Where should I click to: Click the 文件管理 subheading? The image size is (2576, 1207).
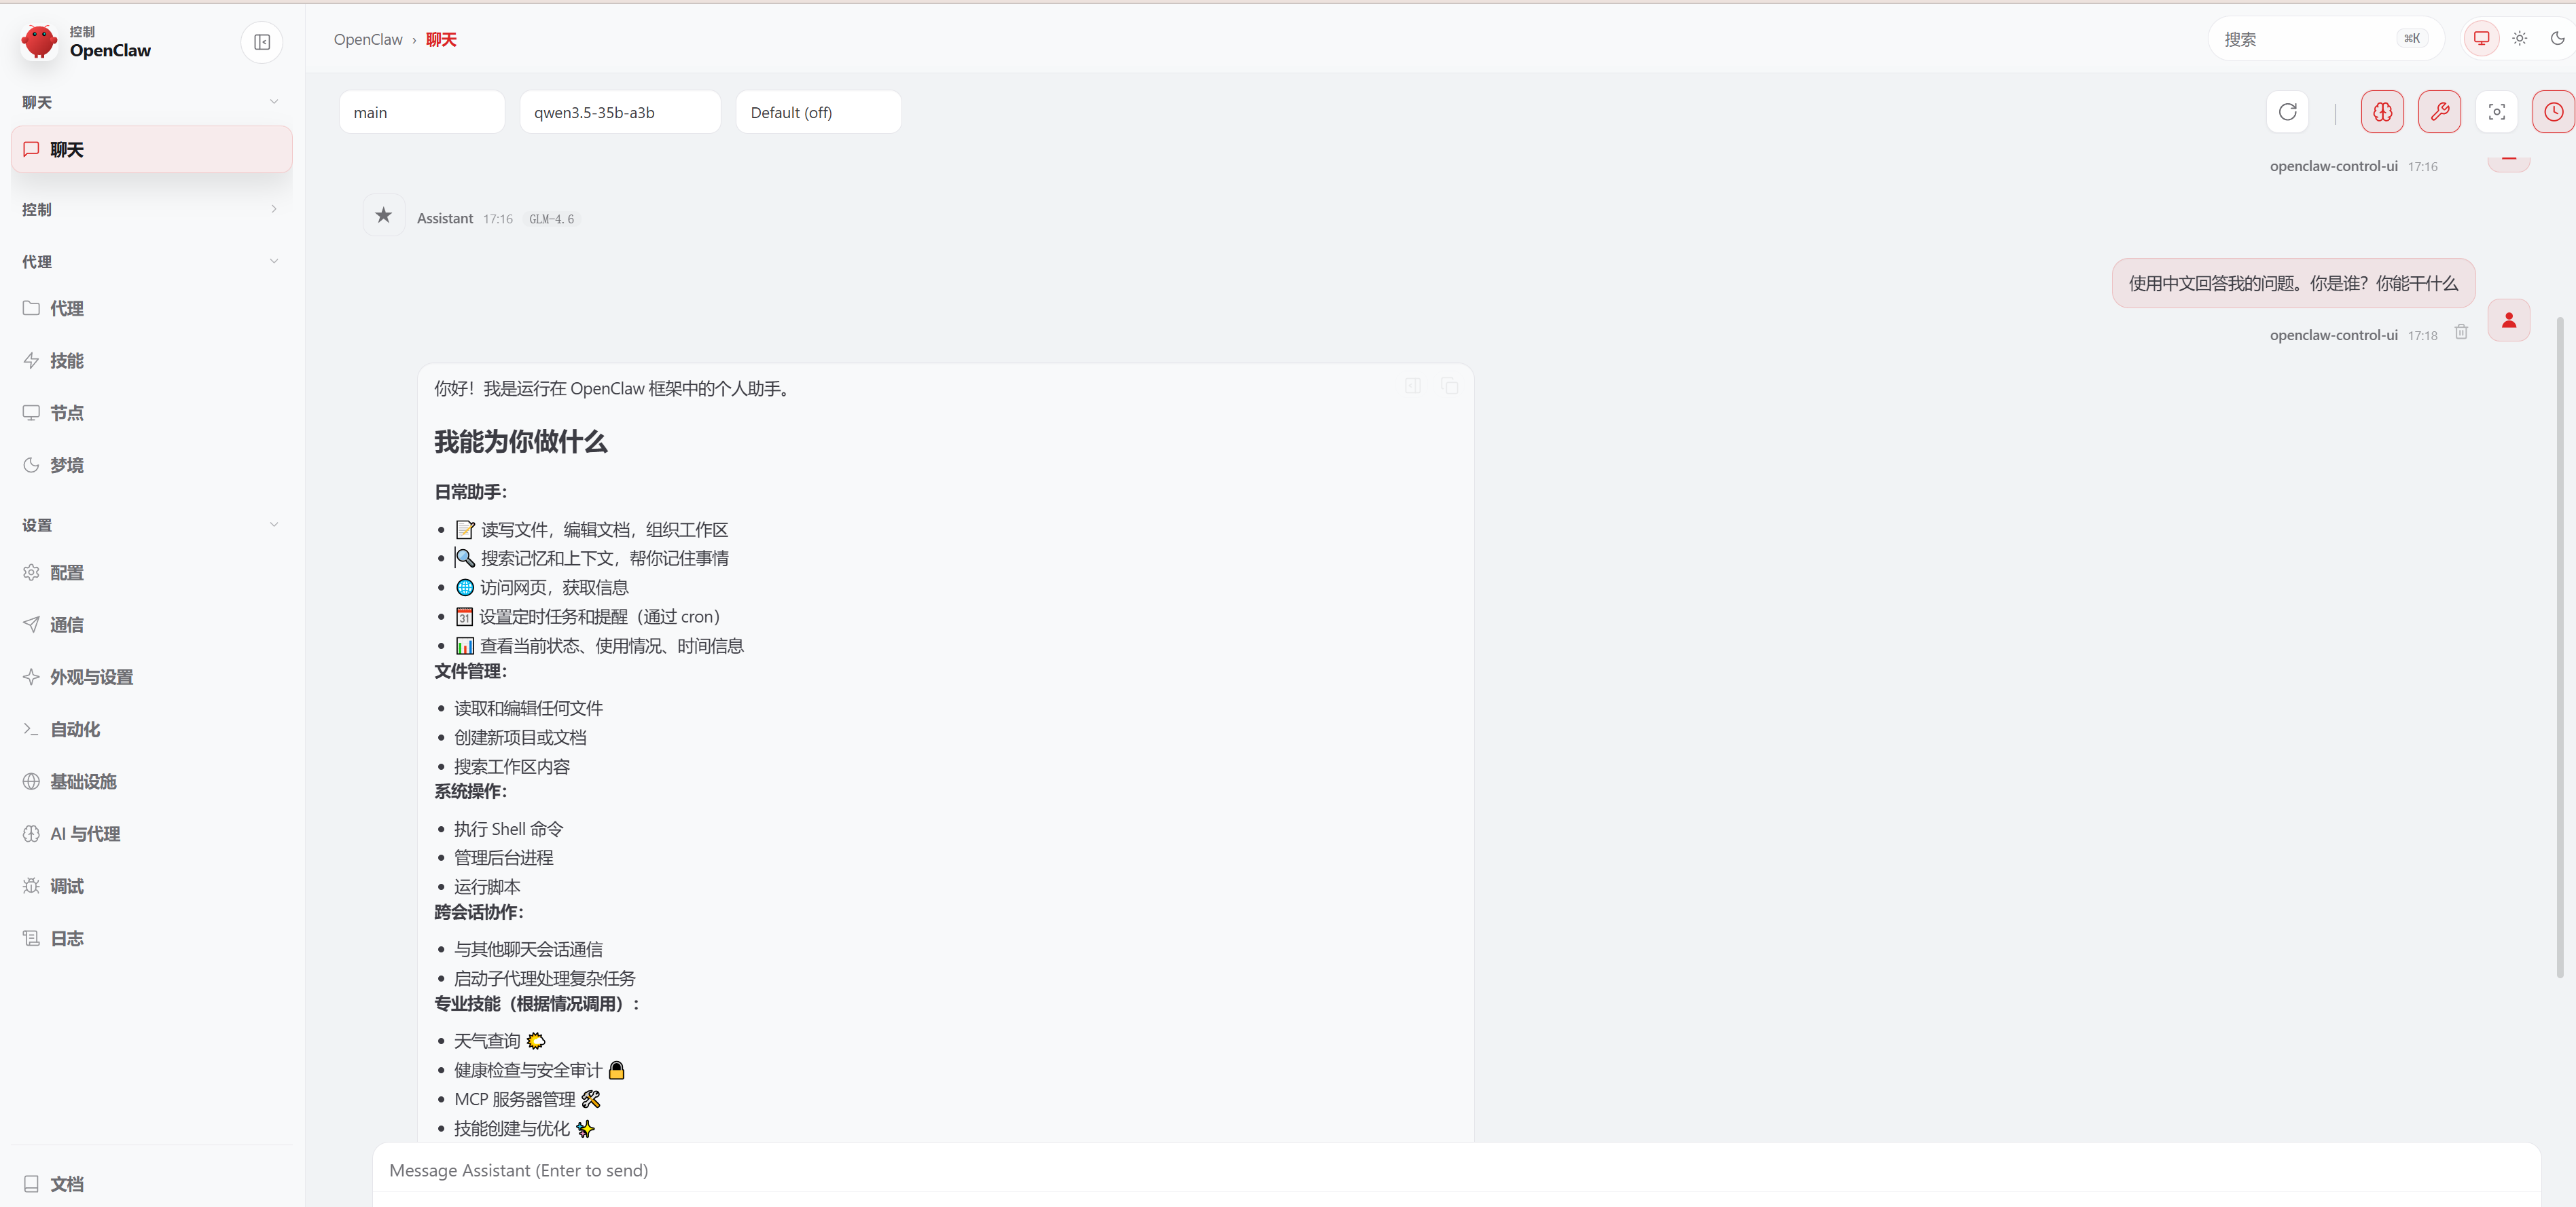tap(470, 671)
